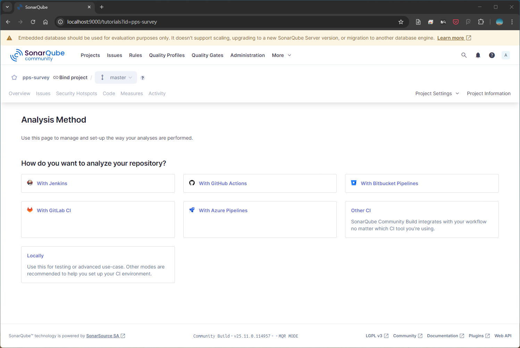The height and width of the screenshot is (348, 520).
Task: Expand the More navigation menu
Action: tap(282, 55)
